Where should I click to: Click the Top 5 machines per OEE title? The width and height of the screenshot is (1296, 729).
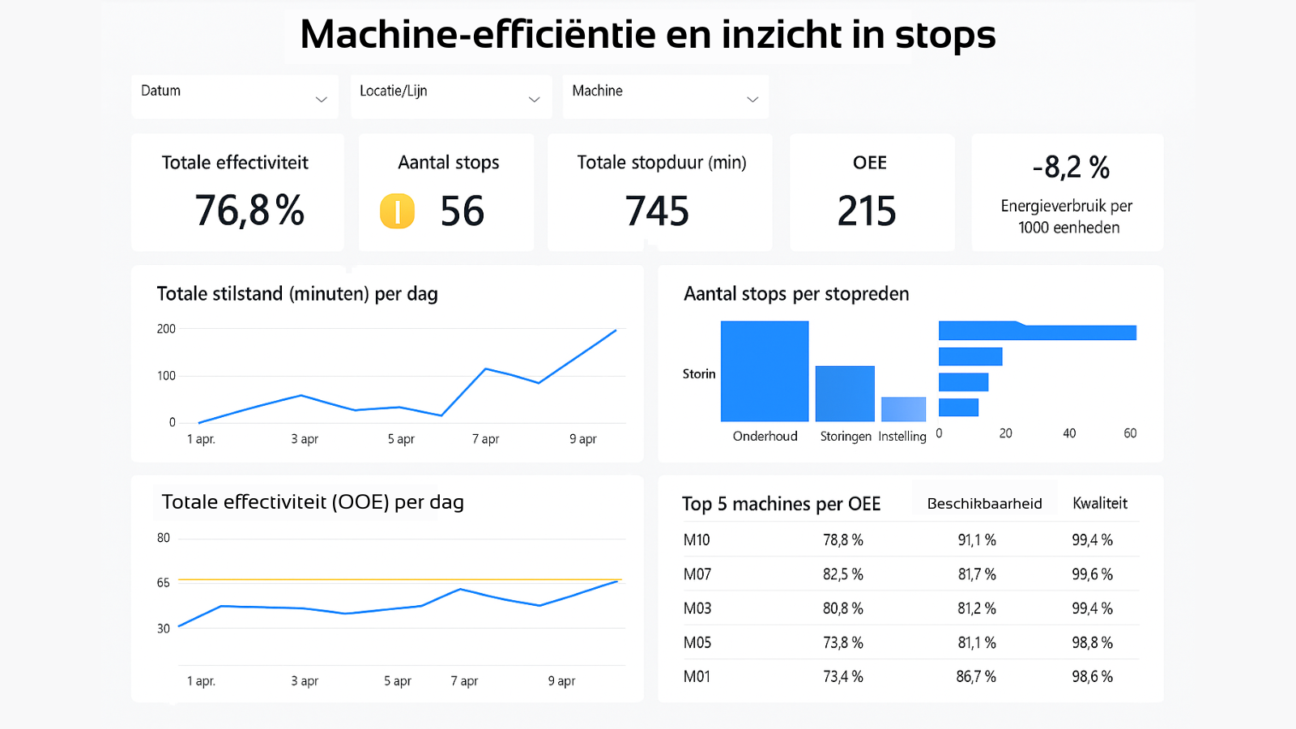pyautogui.click(x=781, y=504)
